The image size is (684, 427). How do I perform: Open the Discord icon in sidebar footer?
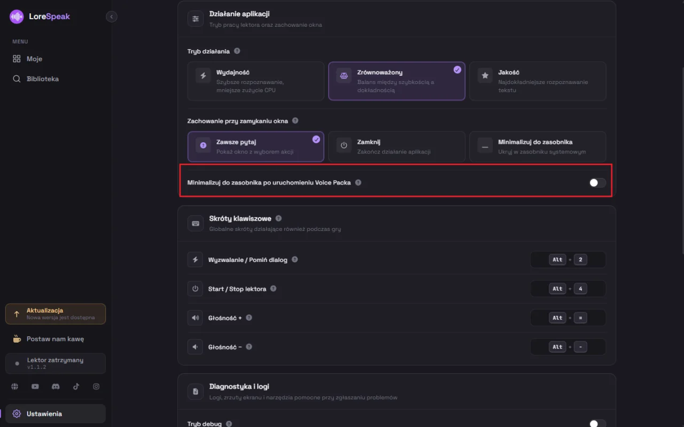[x=56, y=386]
